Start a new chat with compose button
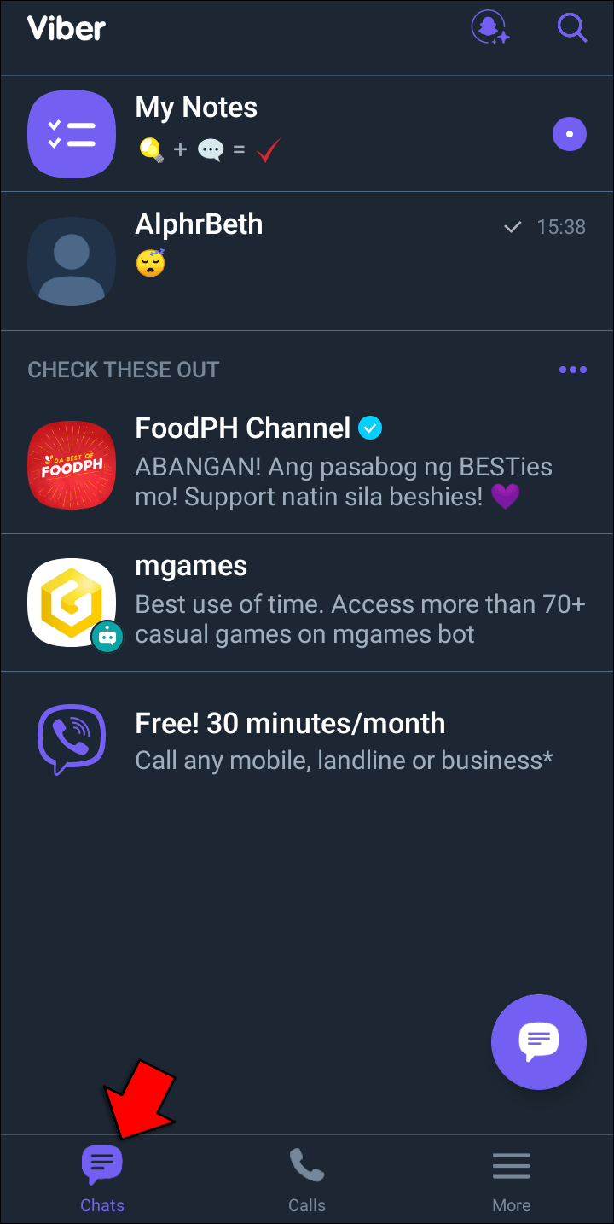614x1224 pixels. coord(538,1041)
